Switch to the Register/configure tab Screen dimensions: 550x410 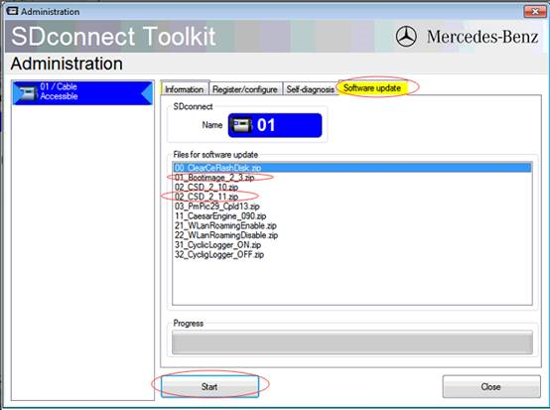tap(245, 89)
